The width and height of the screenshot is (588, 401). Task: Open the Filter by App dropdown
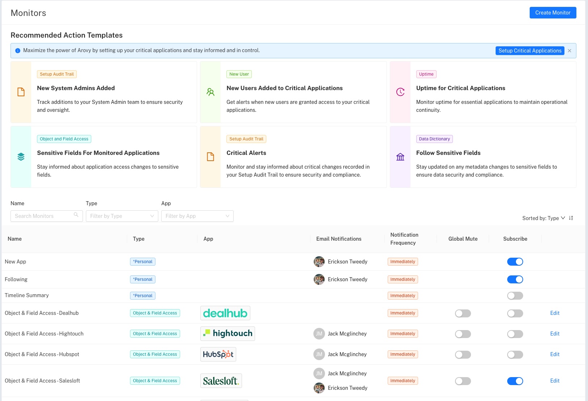[x=197, y=216]
